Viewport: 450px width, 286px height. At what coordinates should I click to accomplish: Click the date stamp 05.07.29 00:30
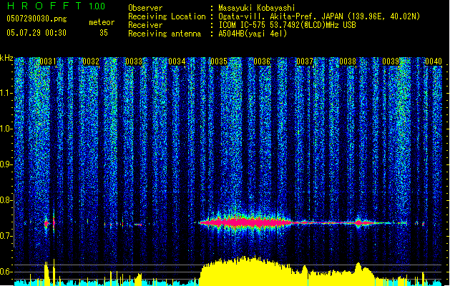(36, 33)
